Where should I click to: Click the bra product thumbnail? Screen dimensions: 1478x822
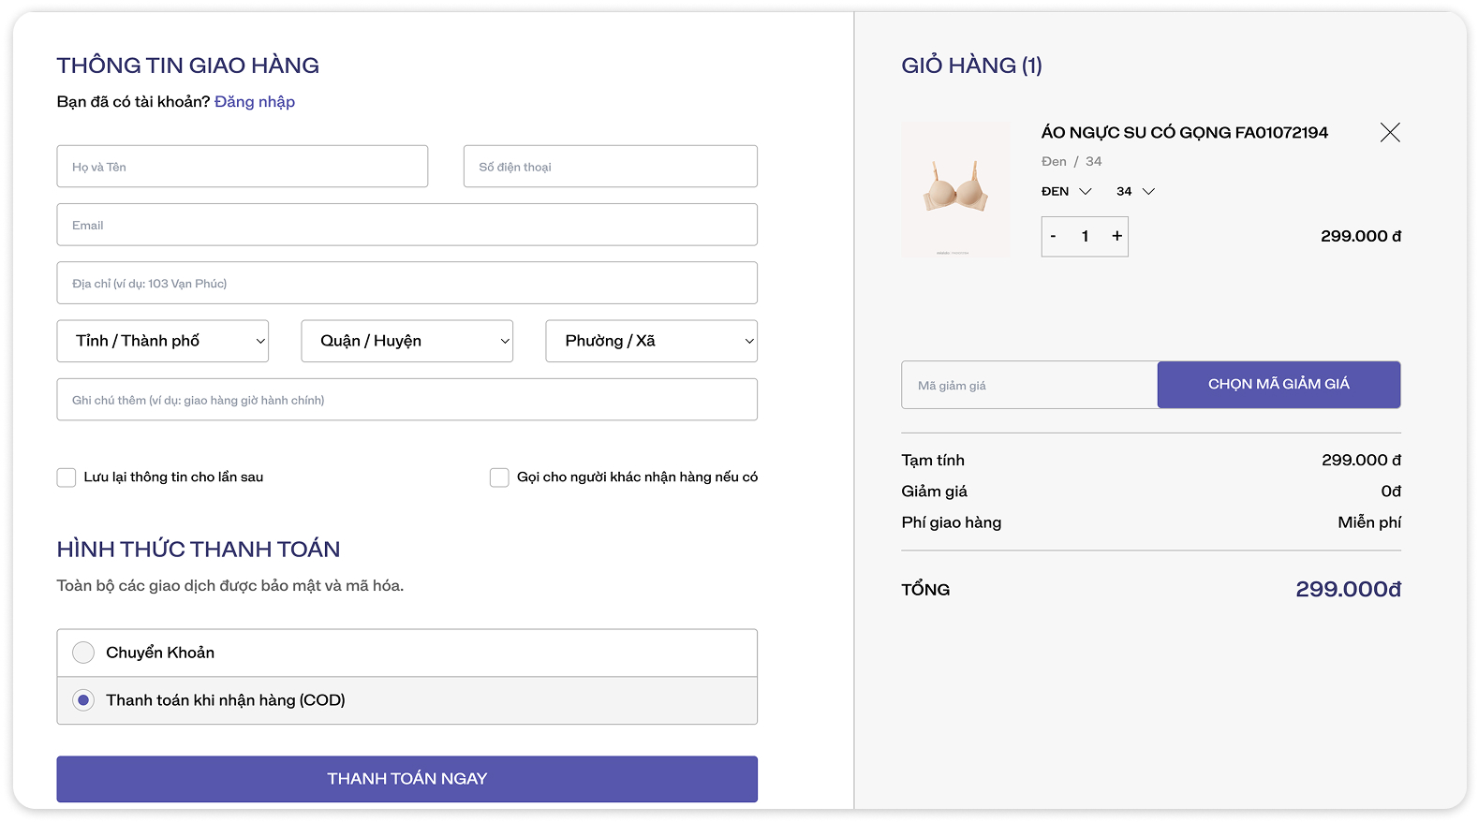(955, 190)
